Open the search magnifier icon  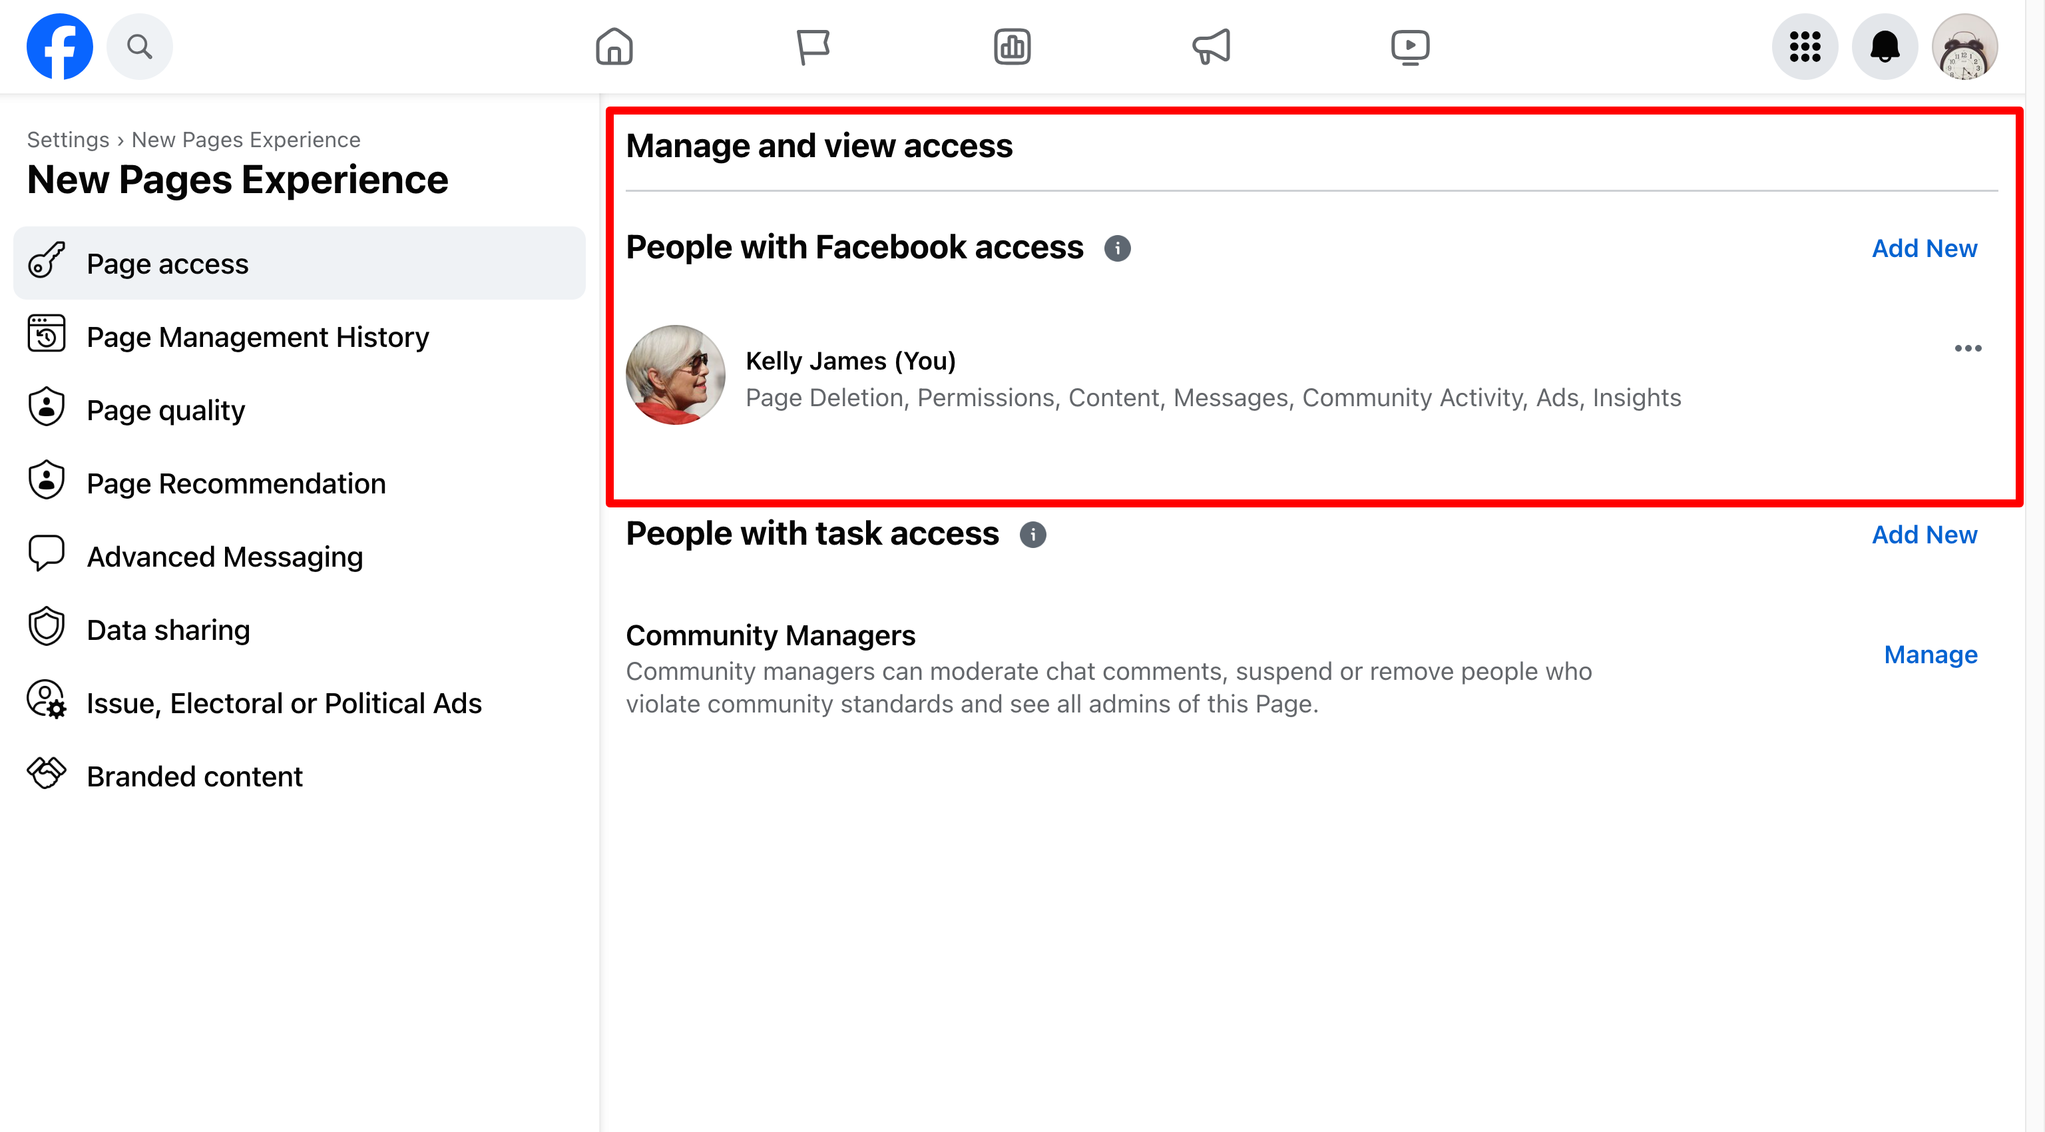(x=140, y=46)
